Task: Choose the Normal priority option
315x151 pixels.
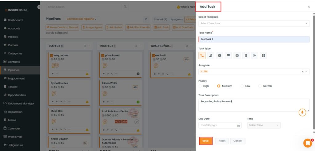Action: (260, 86)
